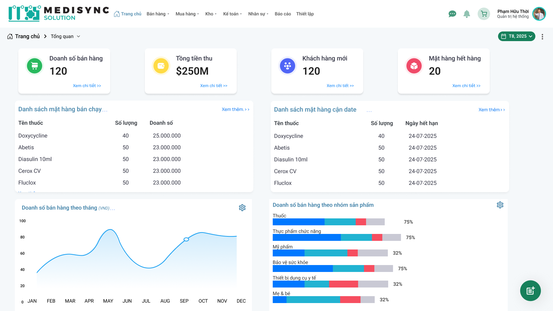Click Xem chi tiết under Doanh số bán hàng
Viewport: 553px width, 311px height.
point(87,86)
